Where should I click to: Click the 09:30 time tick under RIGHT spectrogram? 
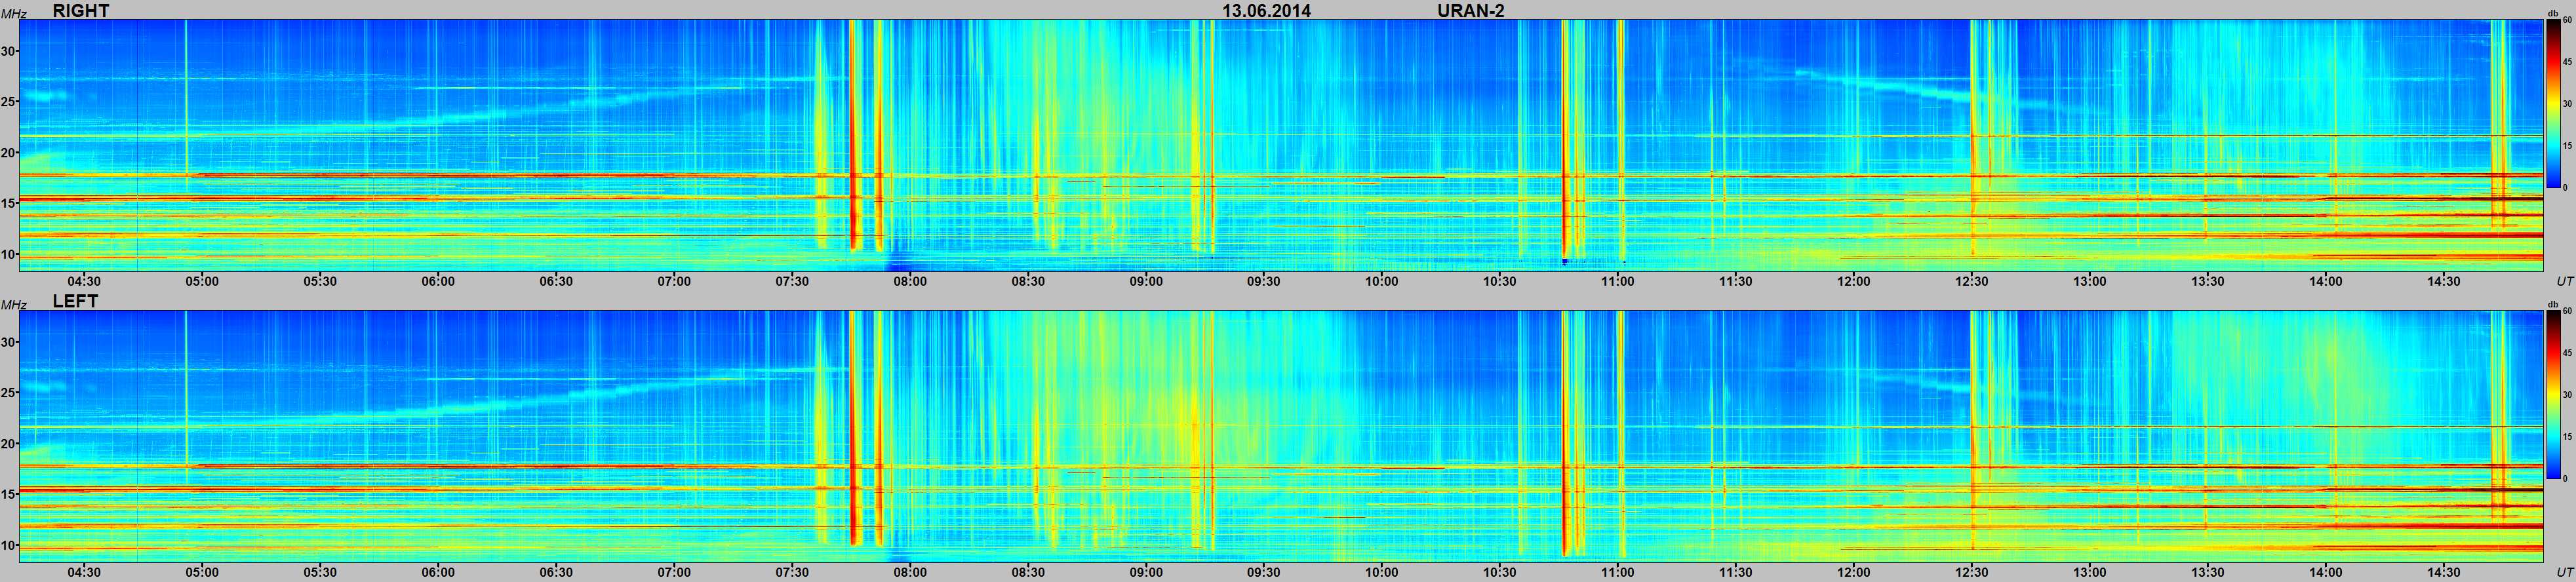tap(1264, 281)
